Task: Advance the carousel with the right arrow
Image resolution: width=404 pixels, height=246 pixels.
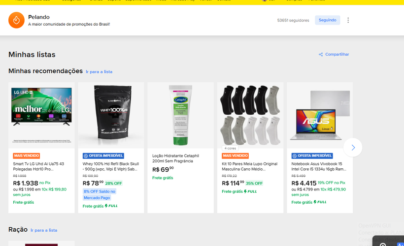Action: click(353, 148)
